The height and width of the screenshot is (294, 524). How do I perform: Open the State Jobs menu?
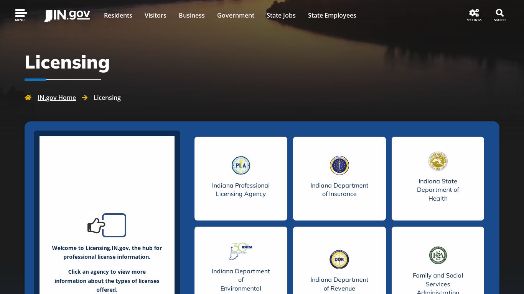pos(281,15)
